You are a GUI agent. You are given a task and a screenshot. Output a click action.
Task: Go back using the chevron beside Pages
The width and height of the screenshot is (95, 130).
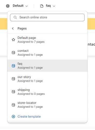pos(13,28)
